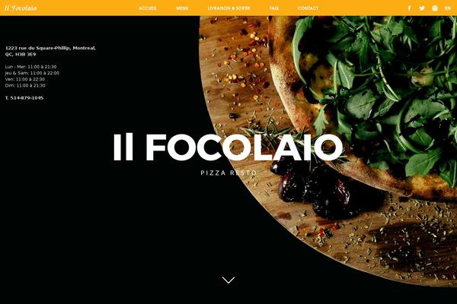Click the PIZZA RESTO subtitle
The image size is (457, 304).
point(228,173)
